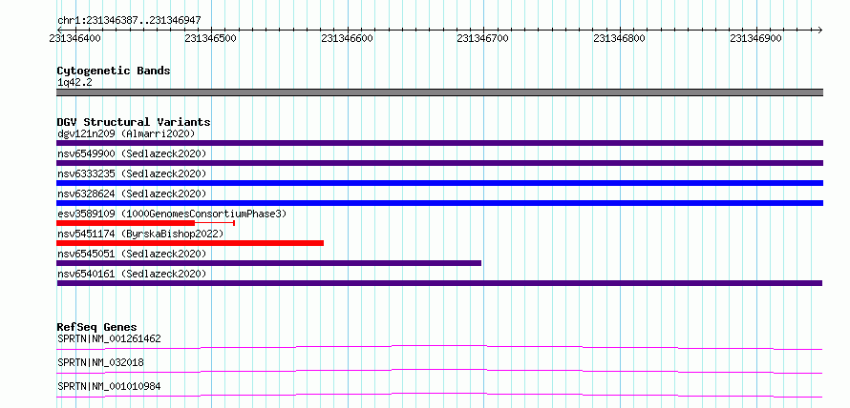
Task: Open the RefSeq Genes track heading
Action: click(96, 327)
